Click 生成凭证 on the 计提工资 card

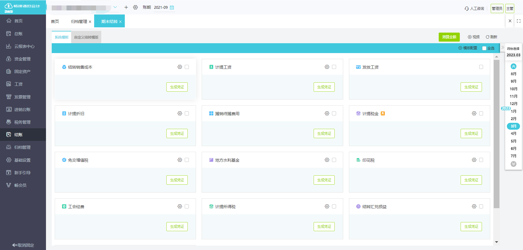[324, 87]
